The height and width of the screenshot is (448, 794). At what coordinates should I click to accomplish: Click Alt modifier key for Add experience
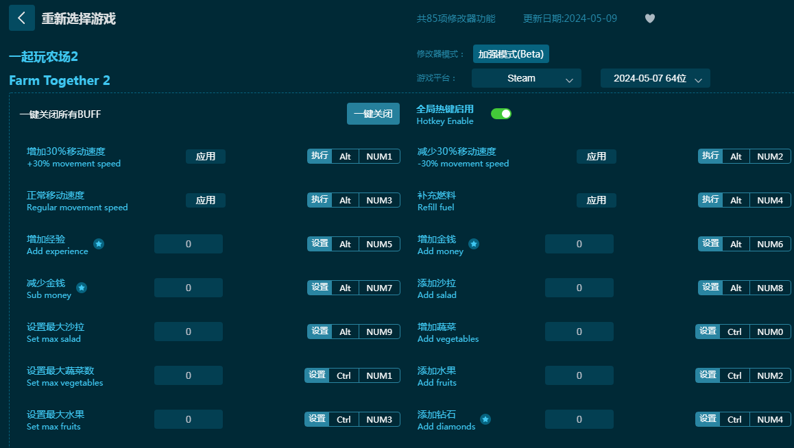346,245
